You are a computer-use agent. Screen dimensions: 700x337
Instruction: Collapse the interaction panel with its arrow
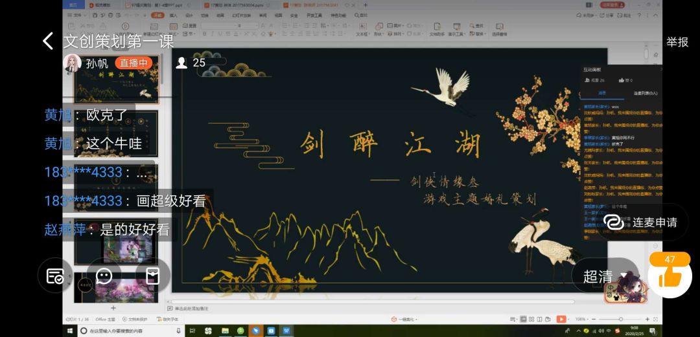(660, 69)
